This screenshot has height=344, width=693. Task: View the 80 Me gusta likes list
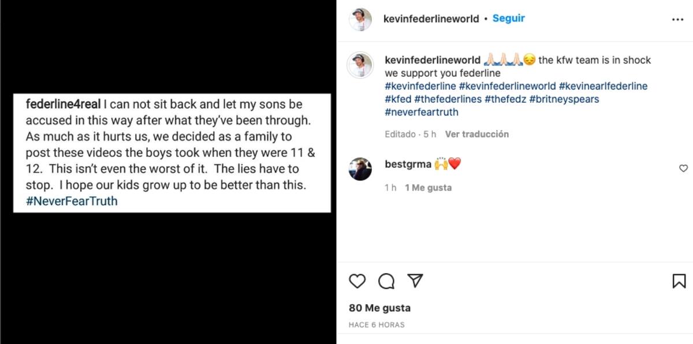pos(379,308)
